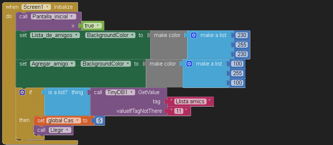Viewport: 333px width, 145px height.
Task: Open the Llegir procedure dropdown
Action: click(60, 130)
